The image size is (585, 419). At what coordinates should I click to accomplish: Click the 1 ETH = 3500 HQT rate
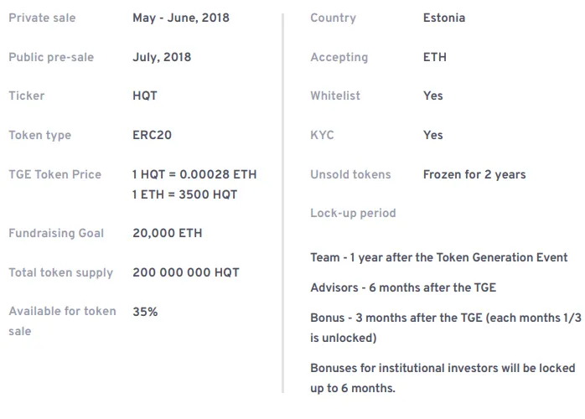point(184,194)
